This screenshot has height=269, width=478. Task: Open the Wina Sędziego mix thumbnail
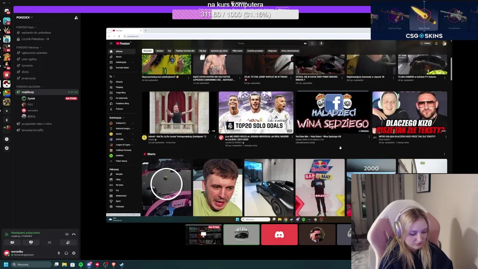click(x=333, y=112)
